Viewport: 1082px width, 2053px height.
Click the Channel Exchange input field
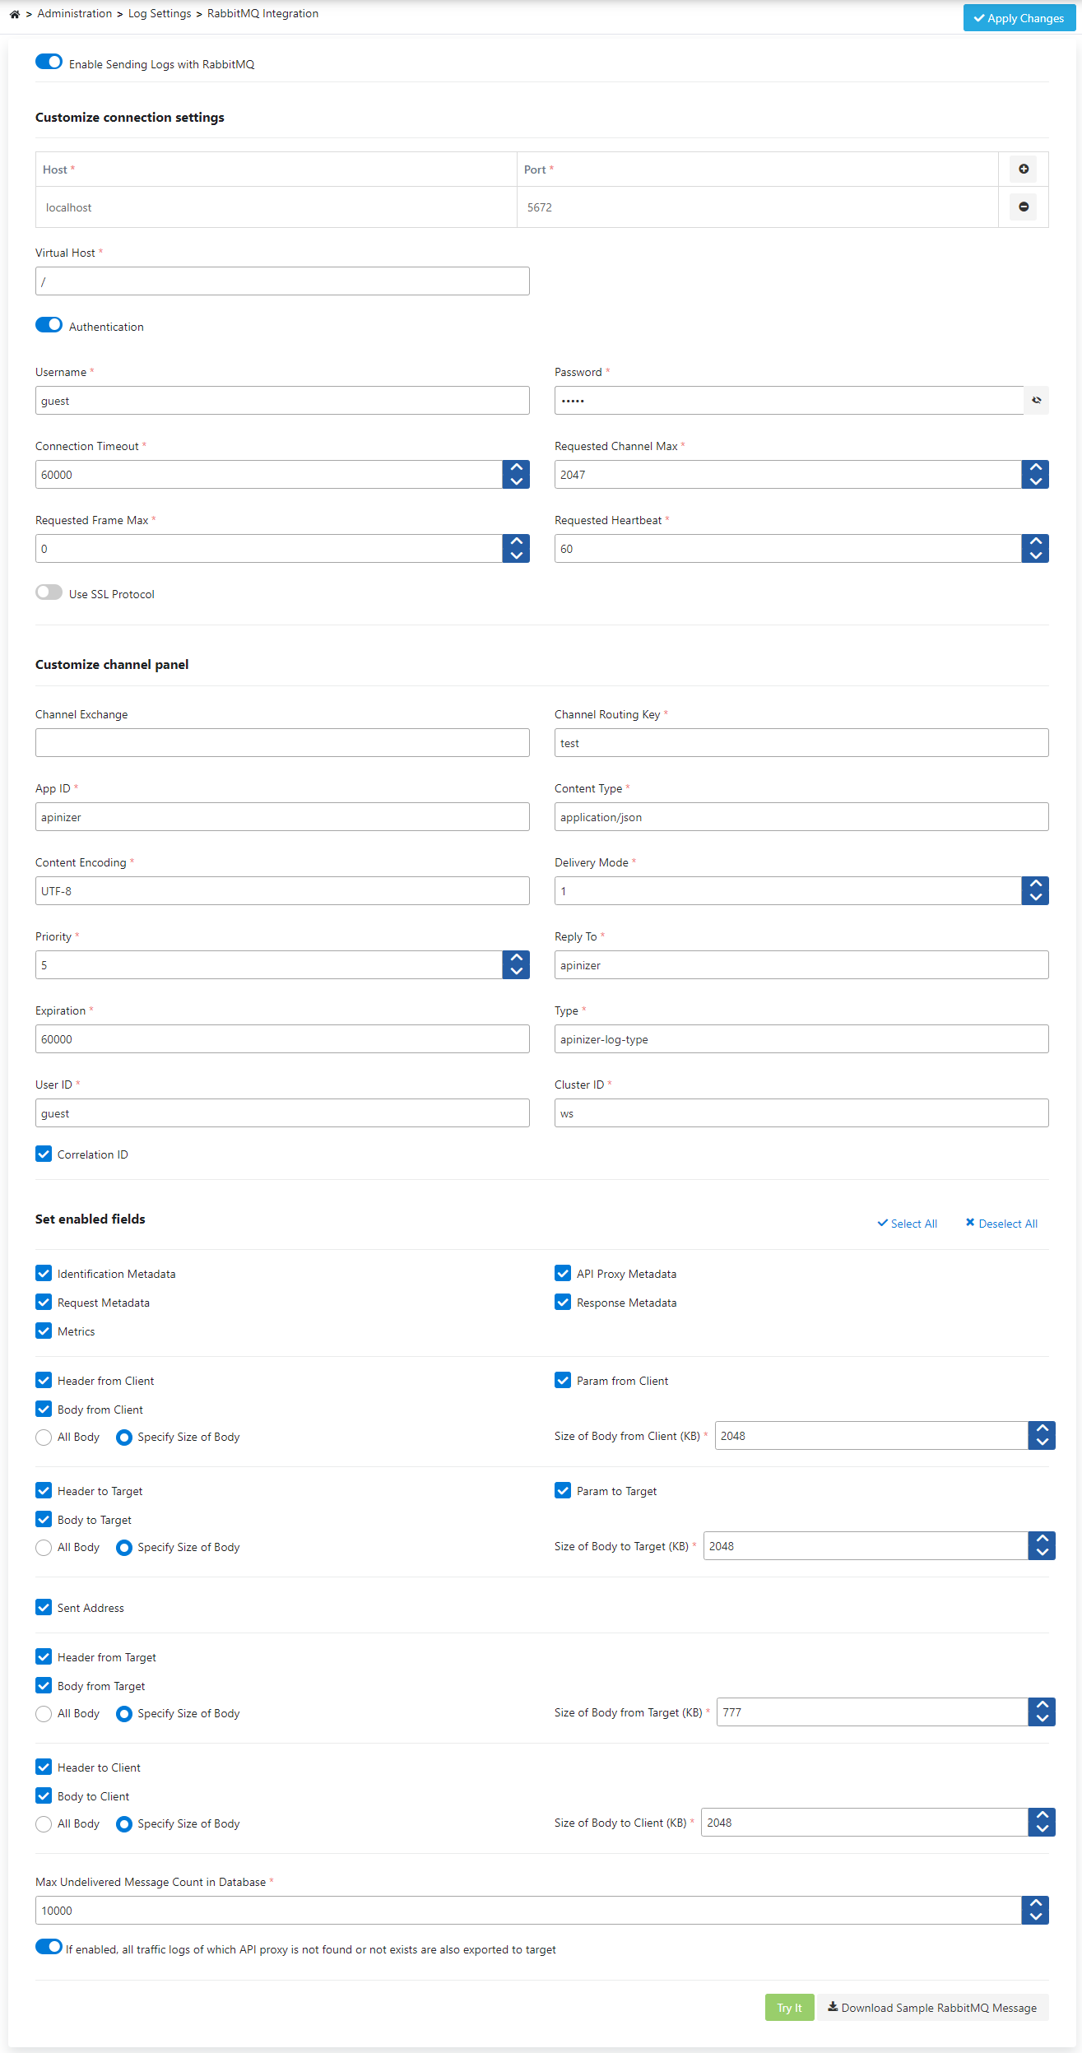point(282,742)
